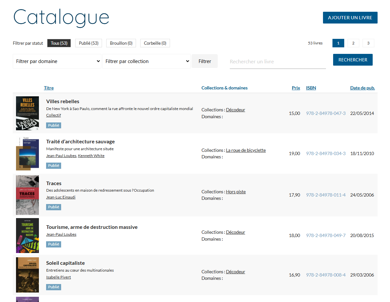Filter by Brouillon (0) status

[121, 43]
